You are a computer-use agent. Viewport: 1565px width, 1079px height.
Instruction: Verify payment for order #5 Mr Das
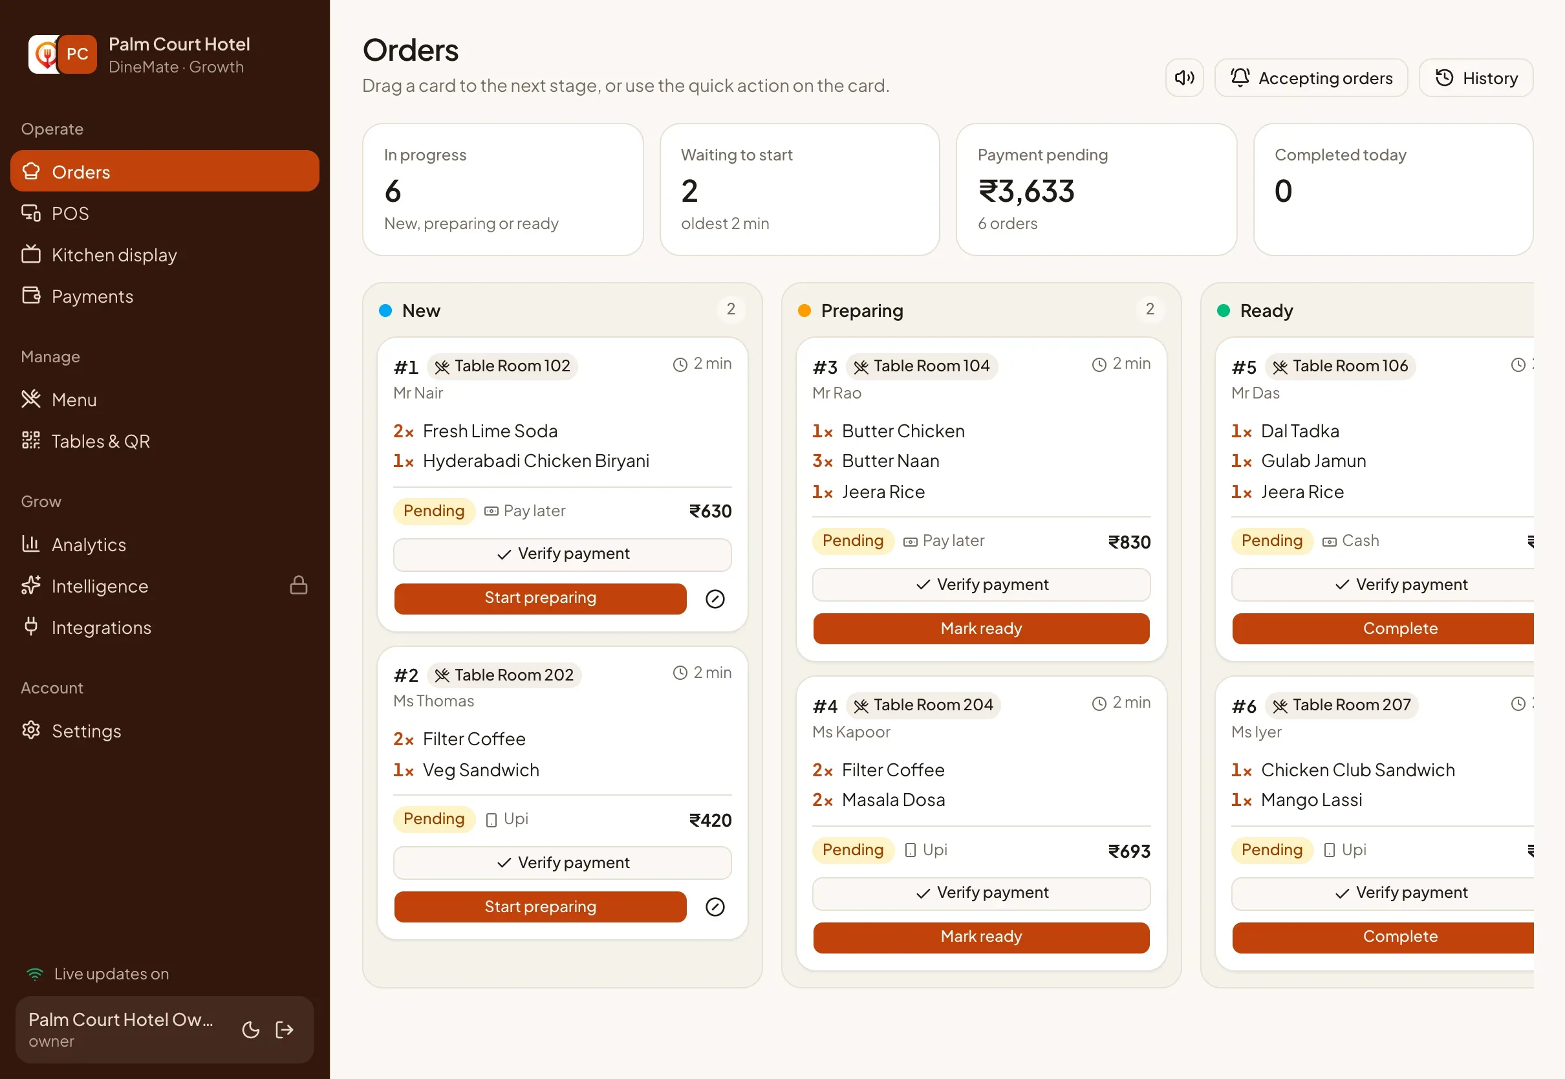pos(1383,584)
